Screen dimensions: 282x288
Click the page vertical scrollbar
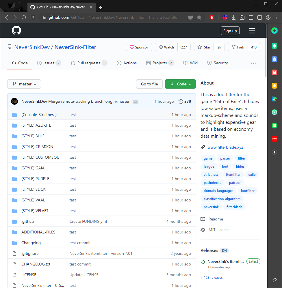pyautogui.click(x=266, y=51)
